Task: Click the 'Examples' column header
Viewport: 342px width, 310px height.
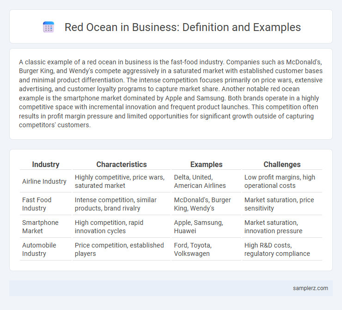Action: pyautogui.click(x=206, y=164)
